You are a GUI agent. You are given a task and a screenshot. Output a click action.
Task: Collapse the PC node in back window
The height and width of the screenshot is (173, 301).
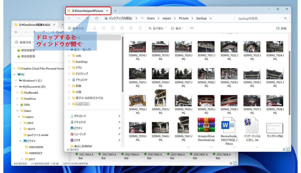pos(14,74)
